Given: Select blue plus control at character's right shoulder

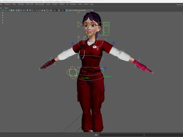Looking at the screenshot, I should [72, 43].
